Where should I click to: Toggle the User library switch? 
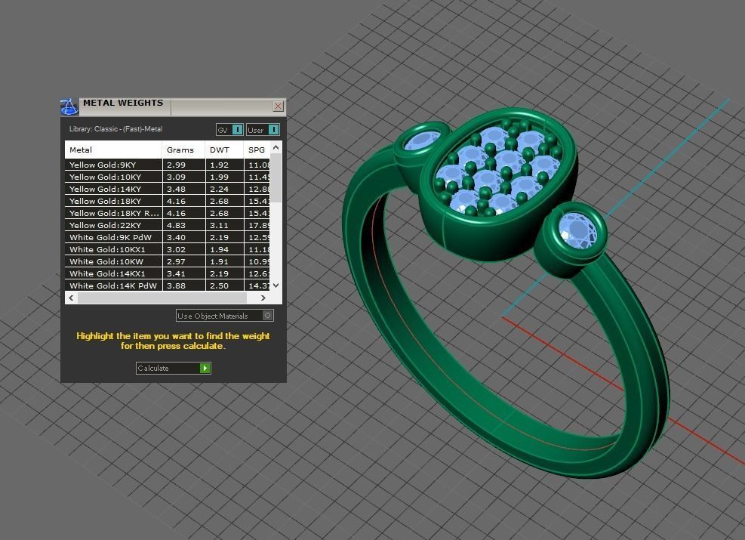coord(263,130)
